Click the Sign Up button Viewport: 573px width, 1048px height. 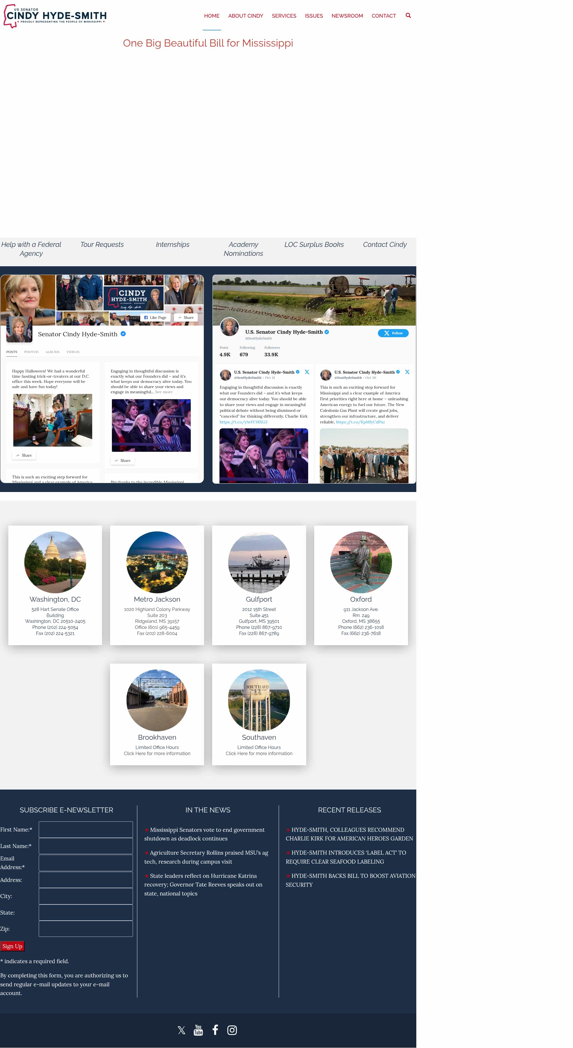click(12, 946)
